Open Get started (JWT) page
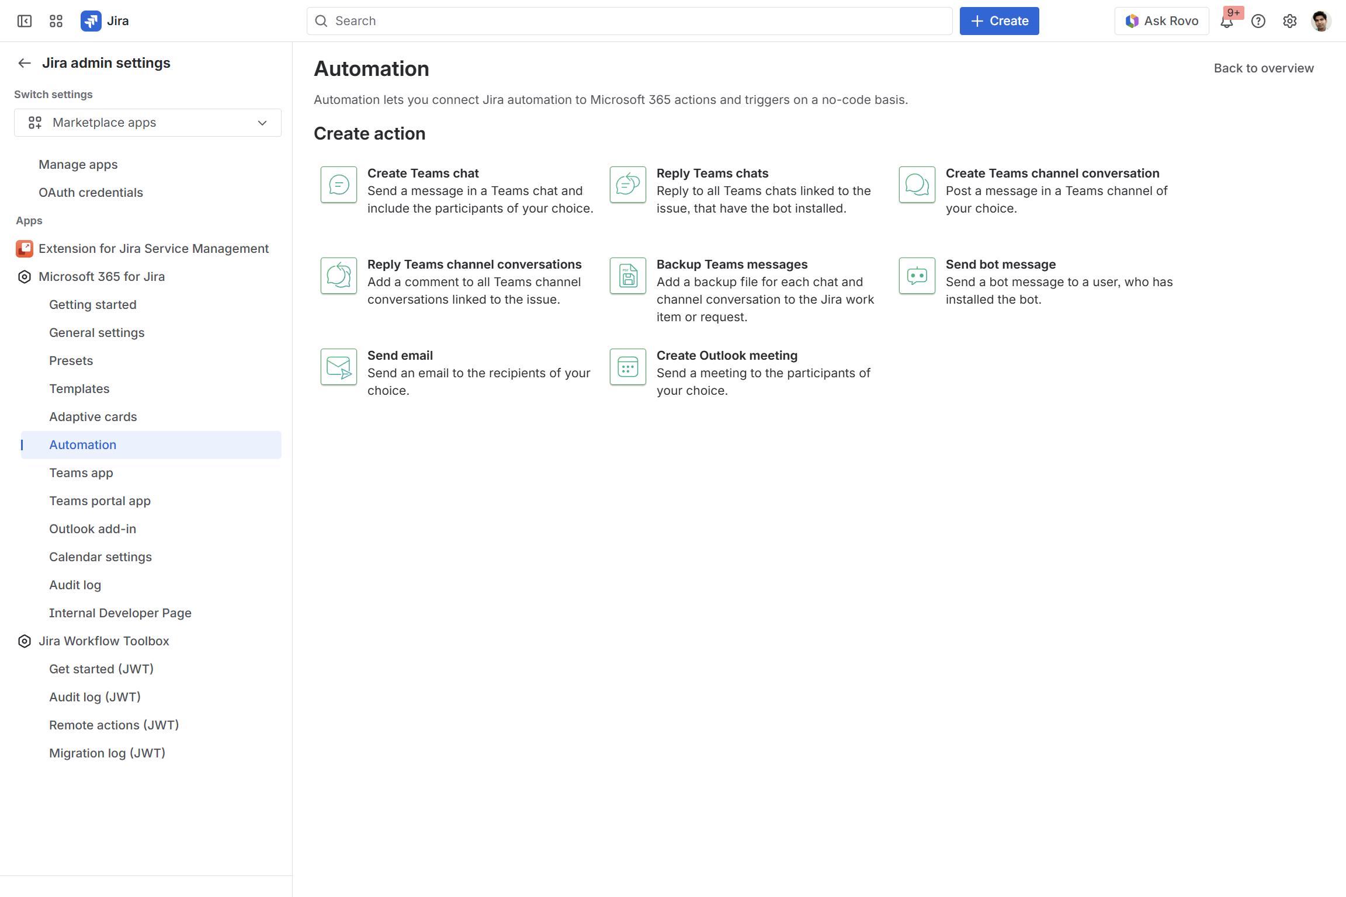 102,669
